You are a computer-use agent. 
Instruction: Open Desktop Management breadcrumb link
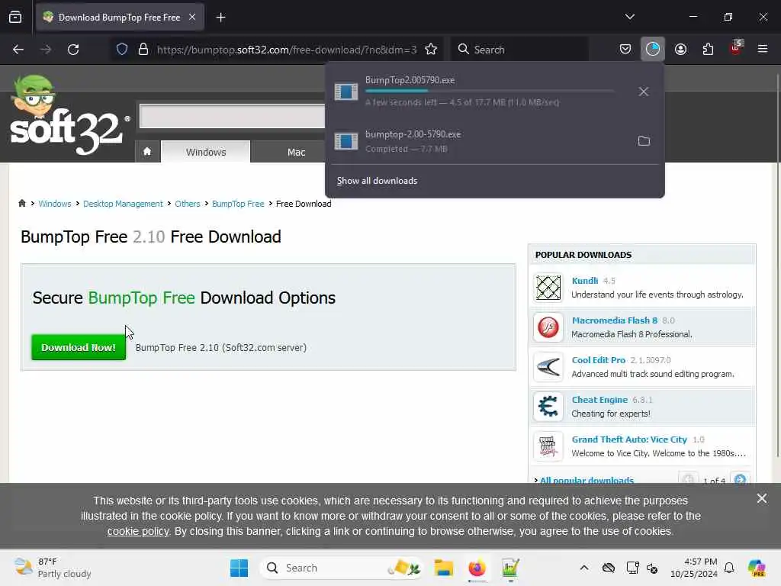coord(123,204)
